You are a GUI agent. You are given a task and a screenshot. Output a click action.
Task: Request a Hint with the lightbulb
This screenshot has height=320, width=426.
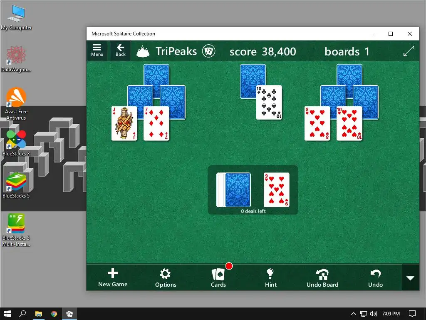(x=270, y=278)
